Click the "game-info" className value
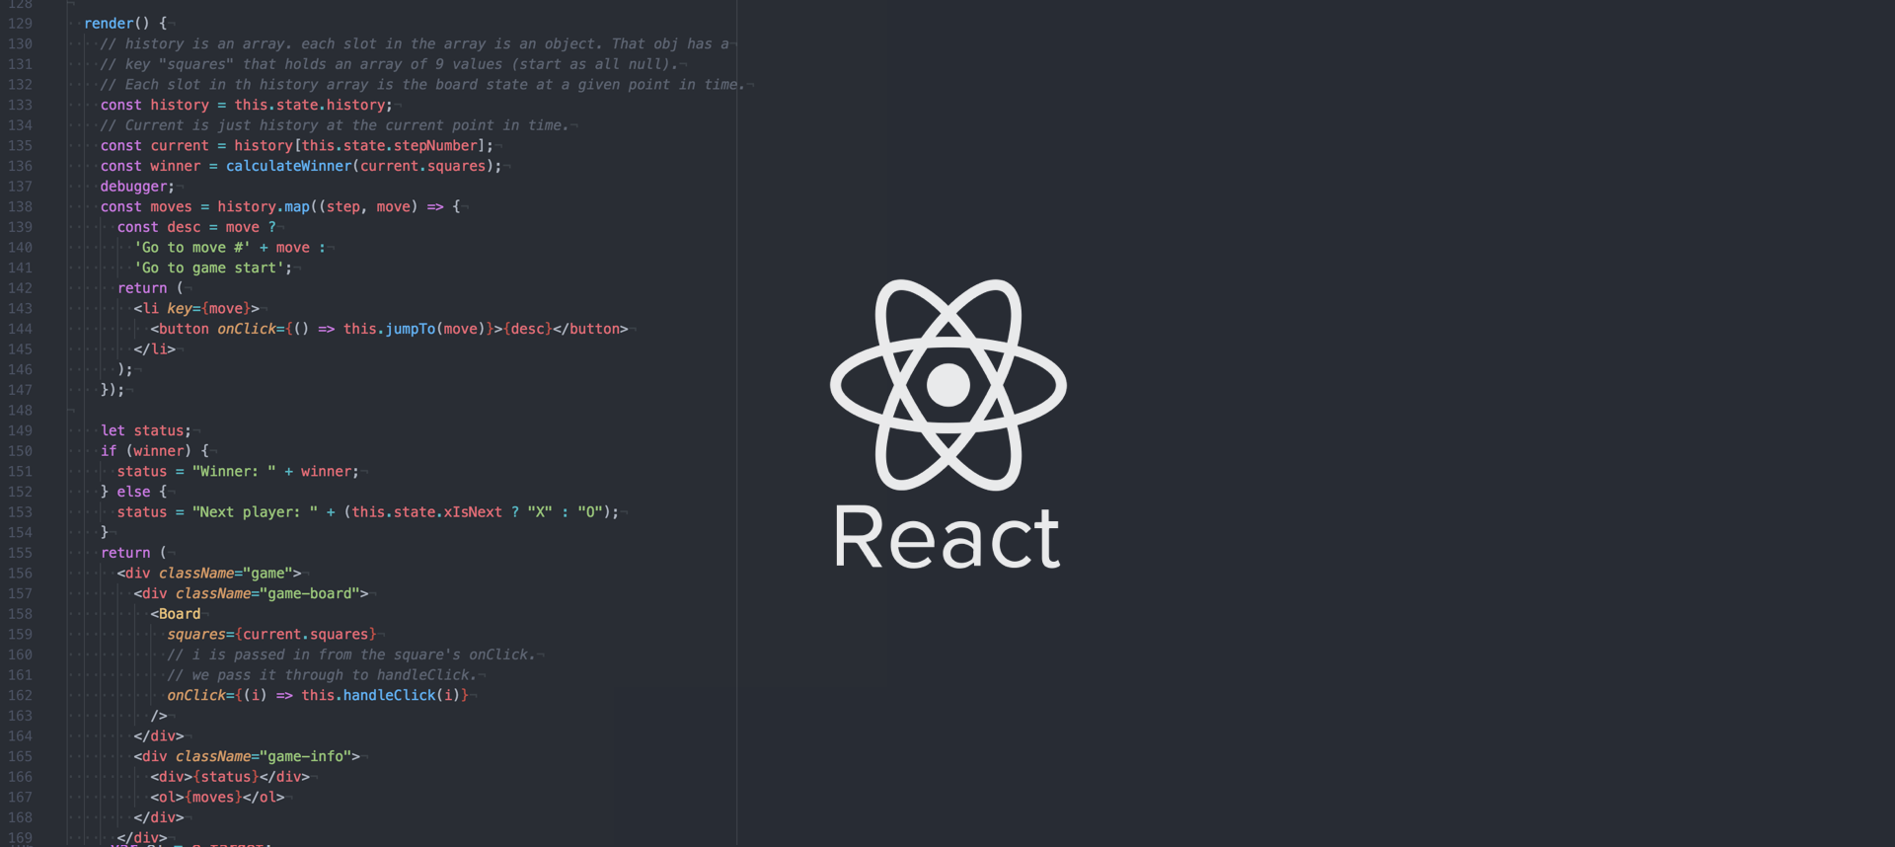 tap(305, 756)
